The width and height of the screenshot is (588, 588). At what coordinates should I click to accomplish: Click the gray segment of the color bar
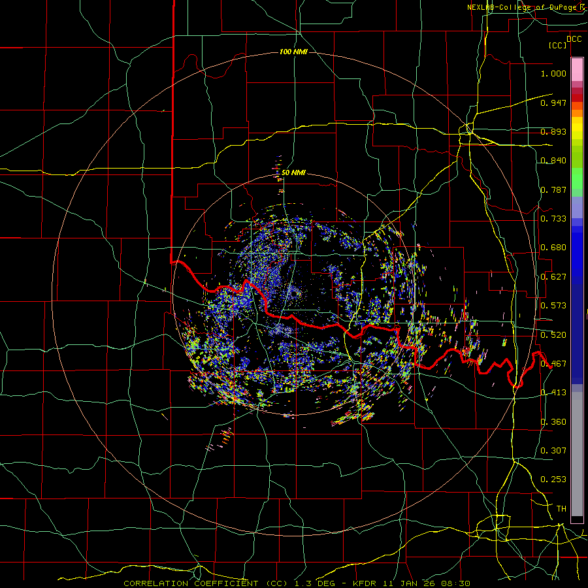pyautogui.click(x=577, y=454)
